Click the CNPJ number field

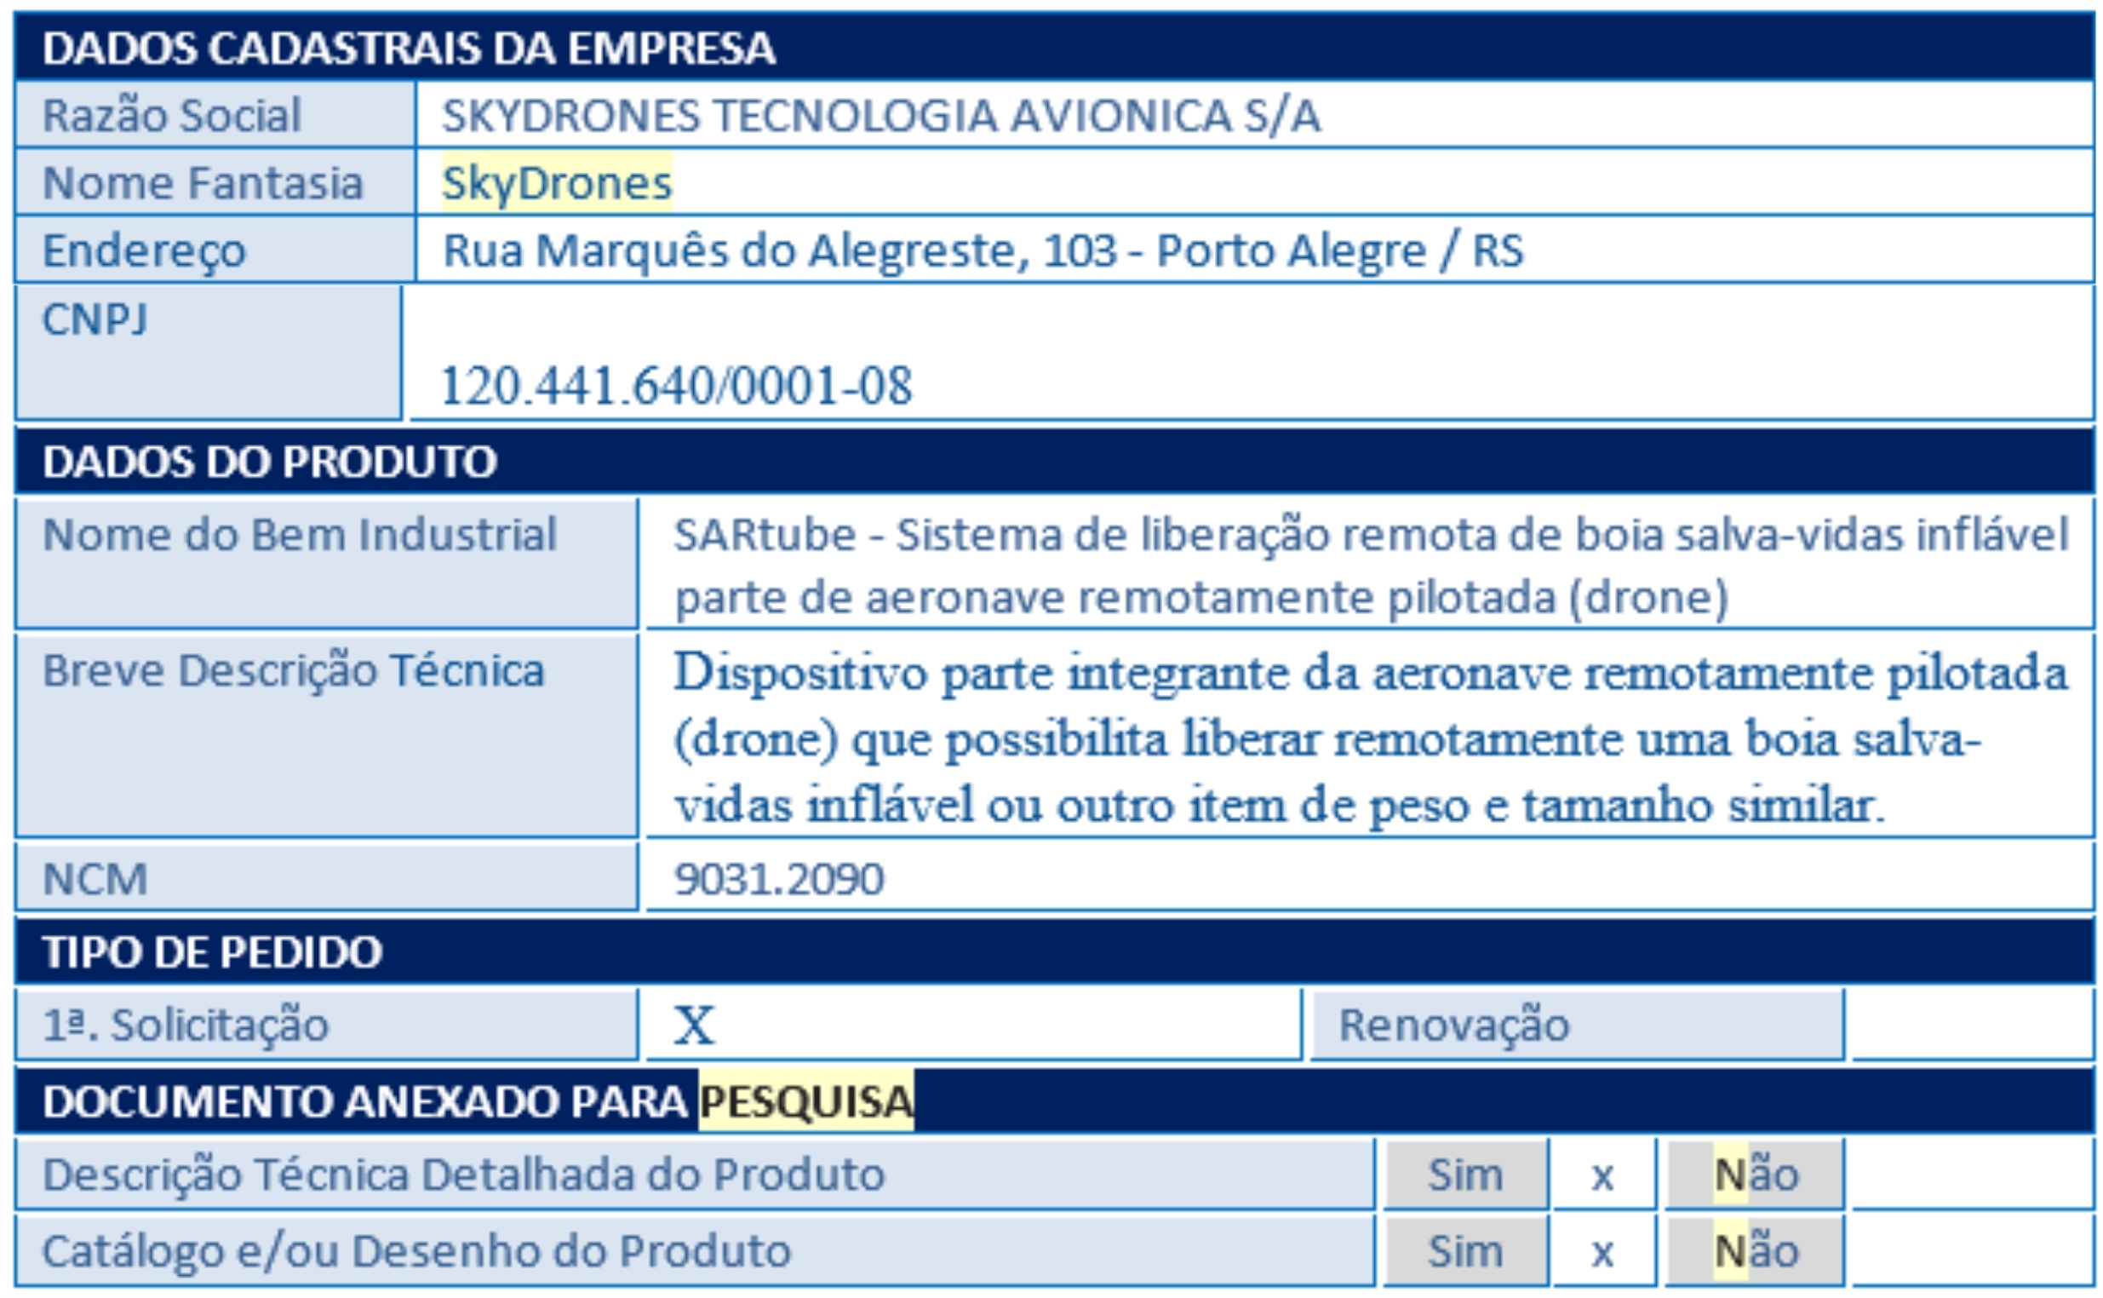[1250, 353]
